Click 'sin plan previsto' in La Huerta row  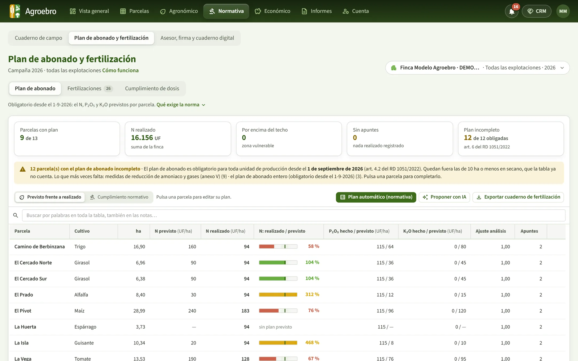275,327
